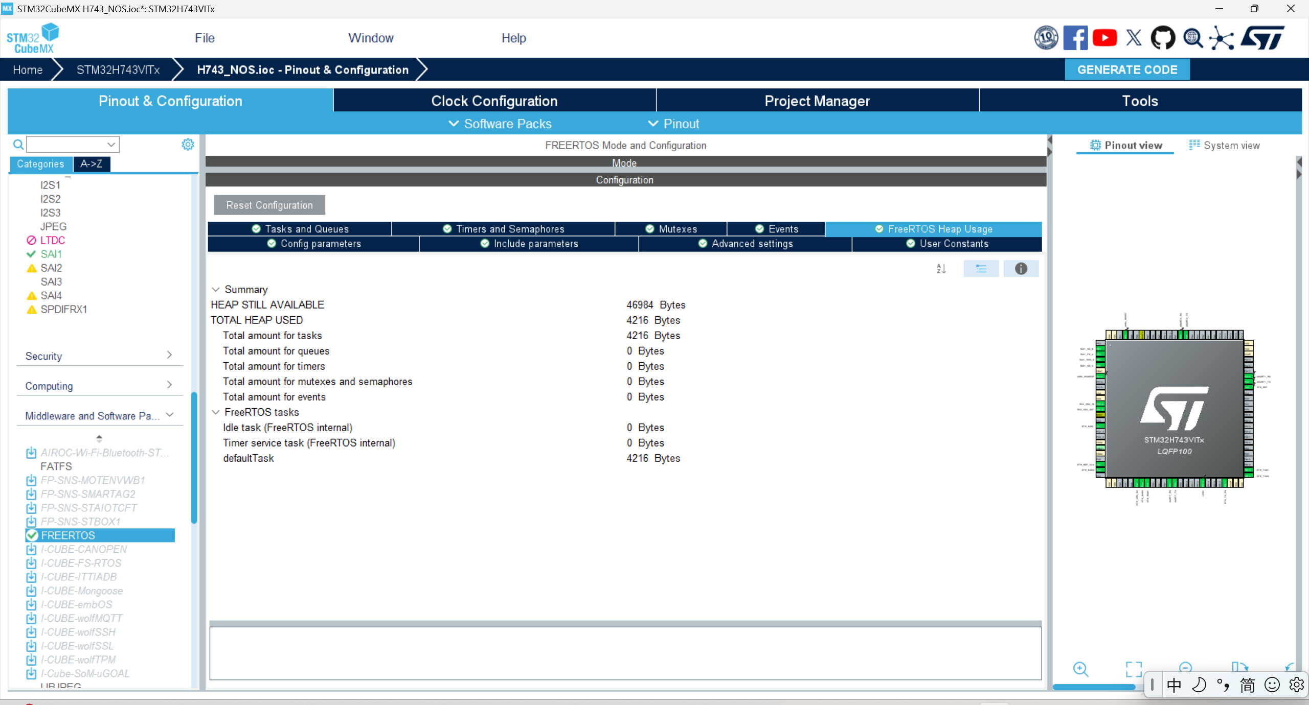Collapse the Summary section

coord(216,290)
